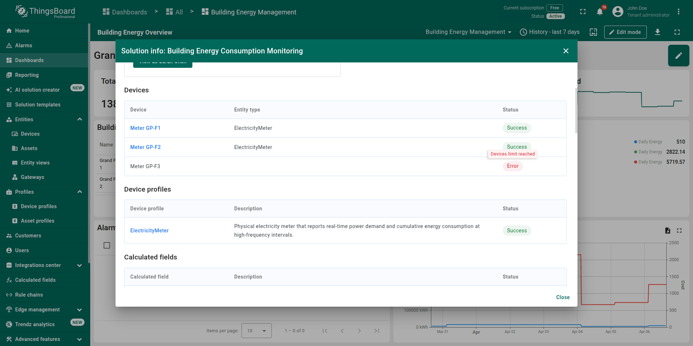Toggle fullscreen icon in top header
The image size is (693, 346).
click(x=583, y=12)
